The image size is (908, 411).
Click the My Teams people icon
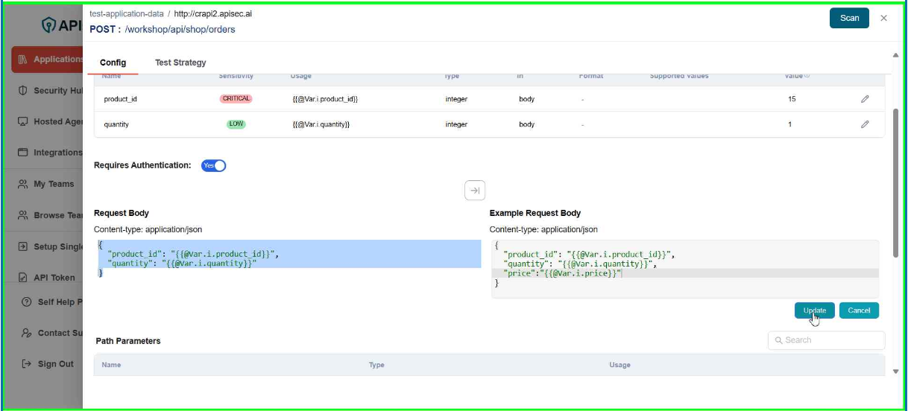coord(22,184)
